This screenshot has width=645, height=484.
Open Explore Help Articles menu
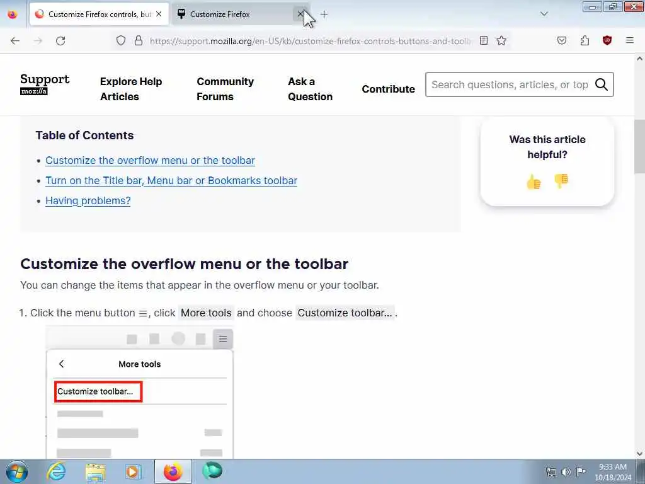(131, 89)
